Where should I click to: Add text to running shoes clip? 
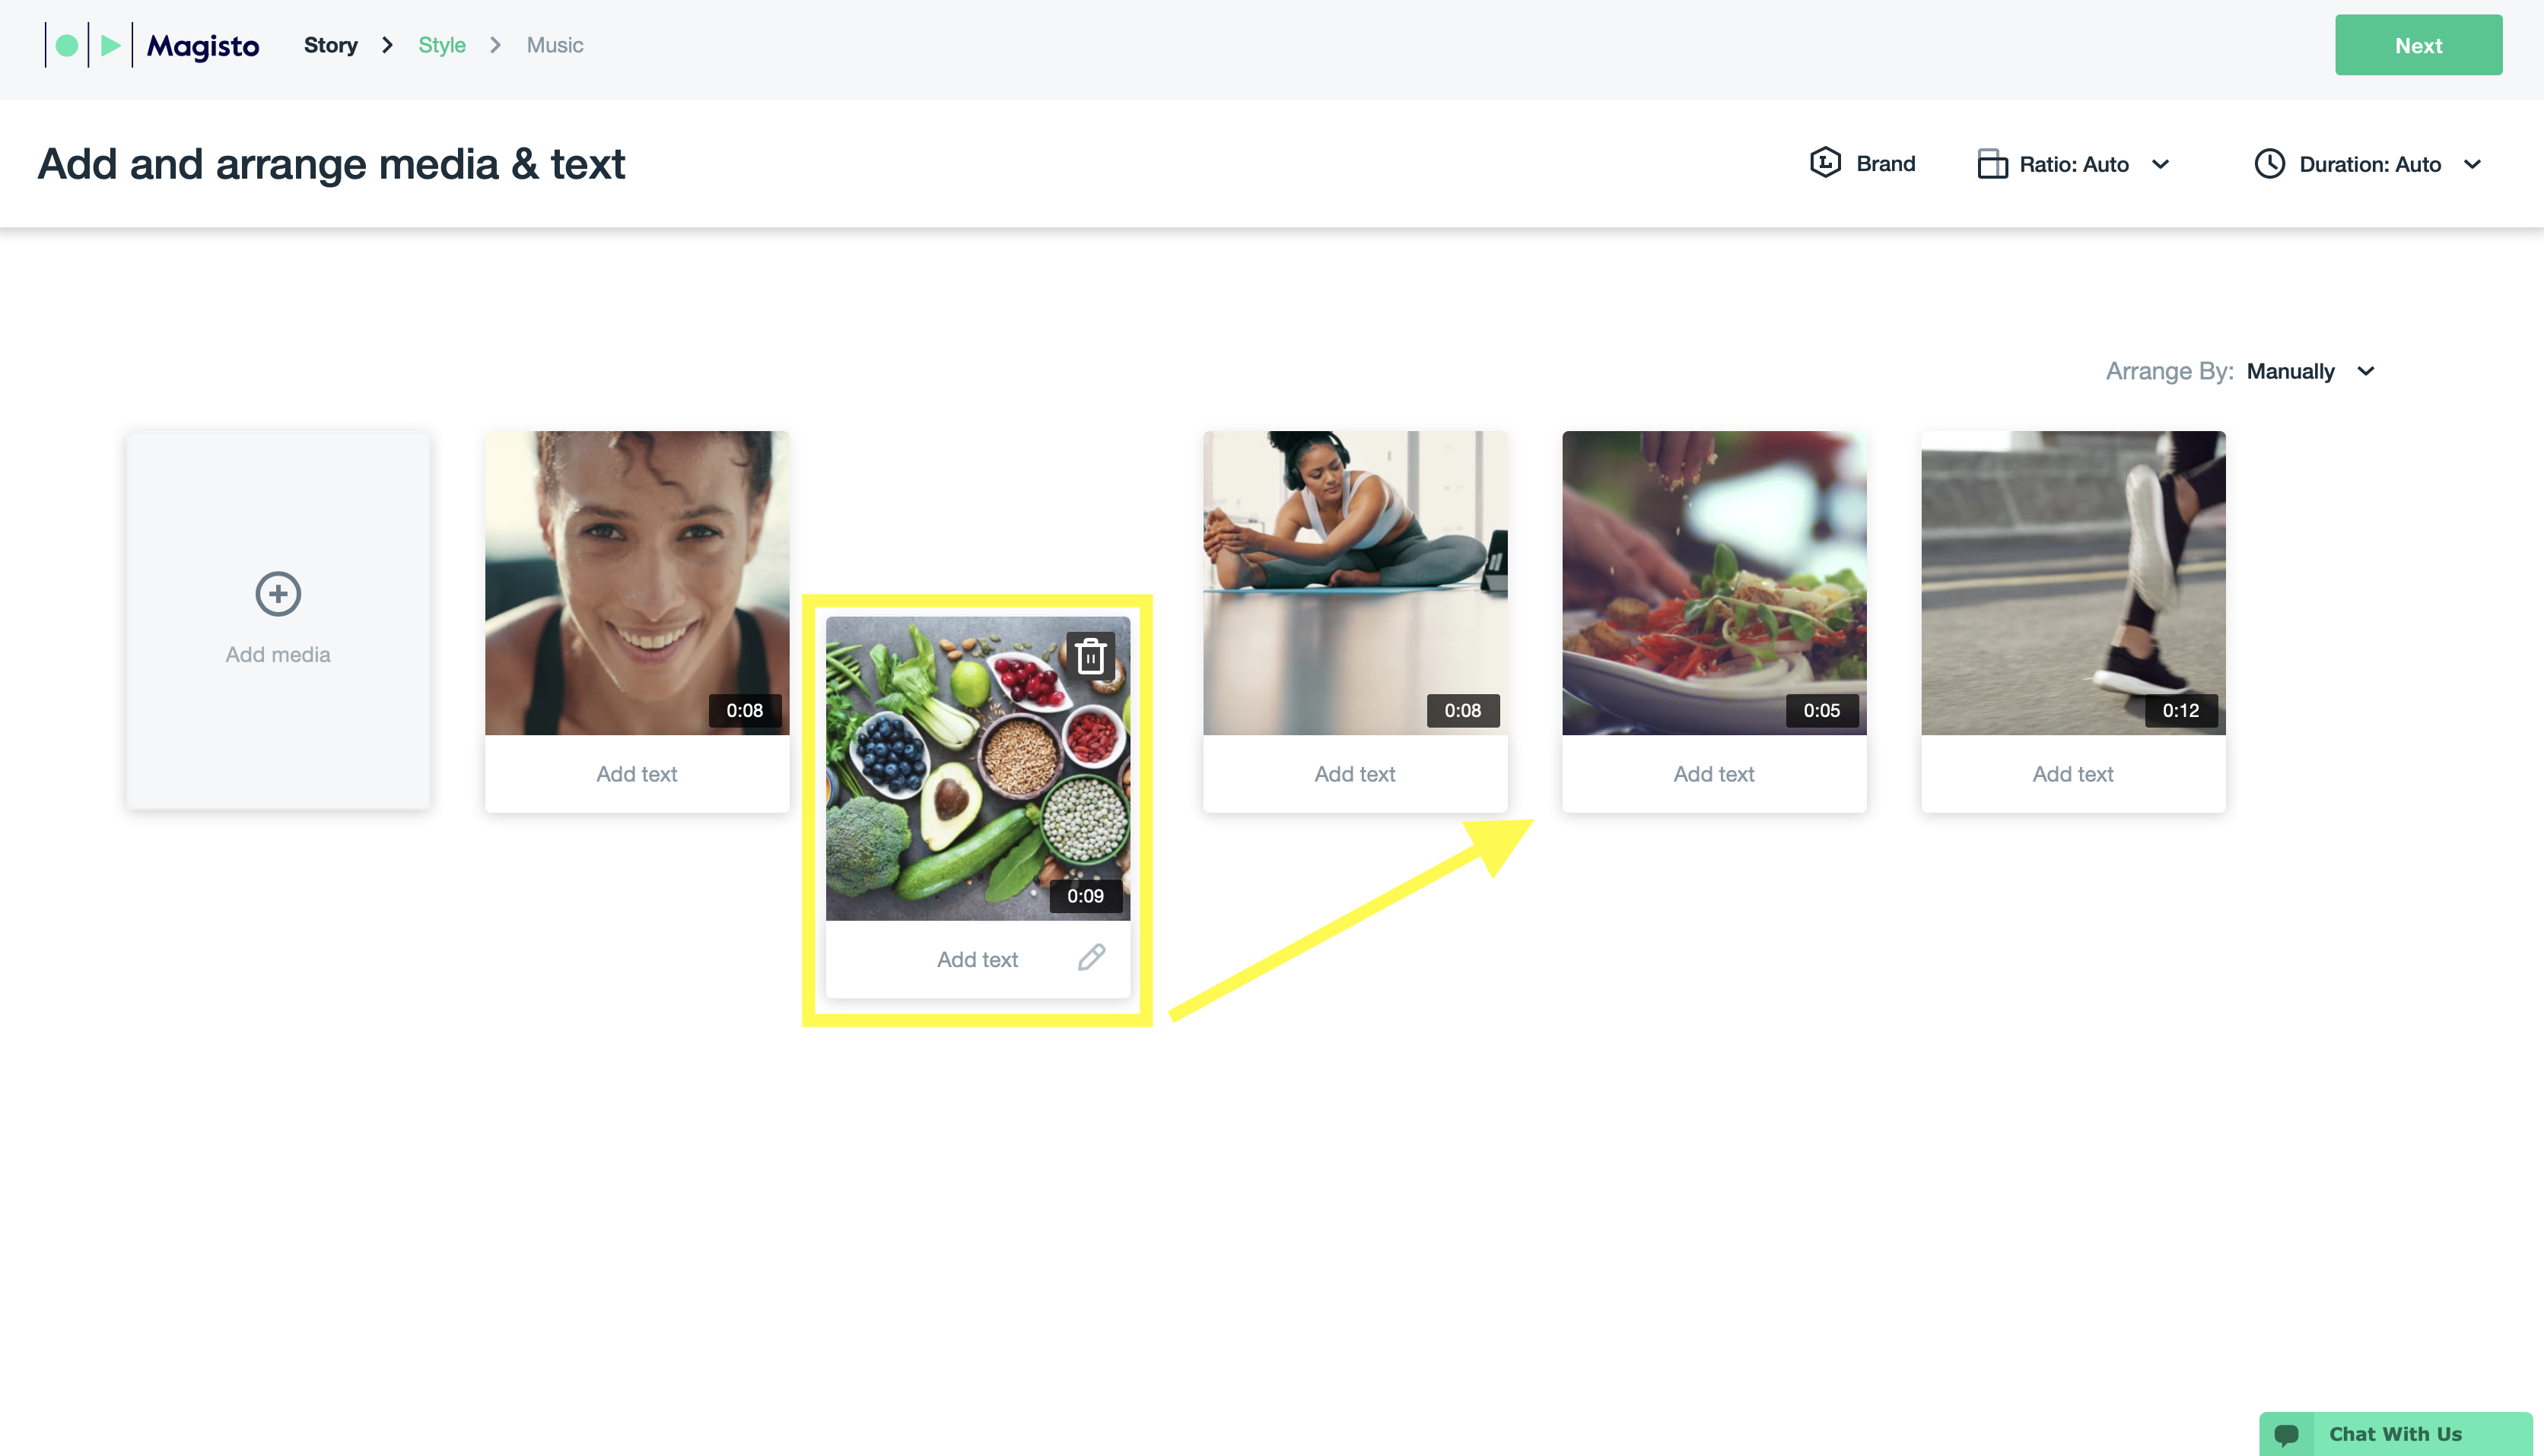coord(2073,774)
